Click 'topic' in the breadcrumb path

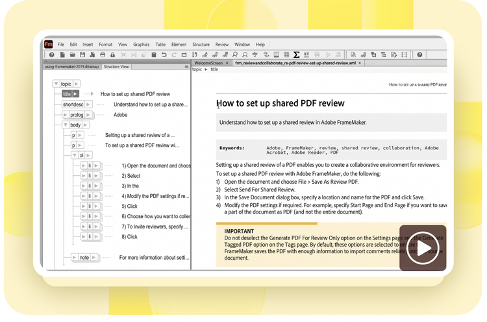(197, 69)
